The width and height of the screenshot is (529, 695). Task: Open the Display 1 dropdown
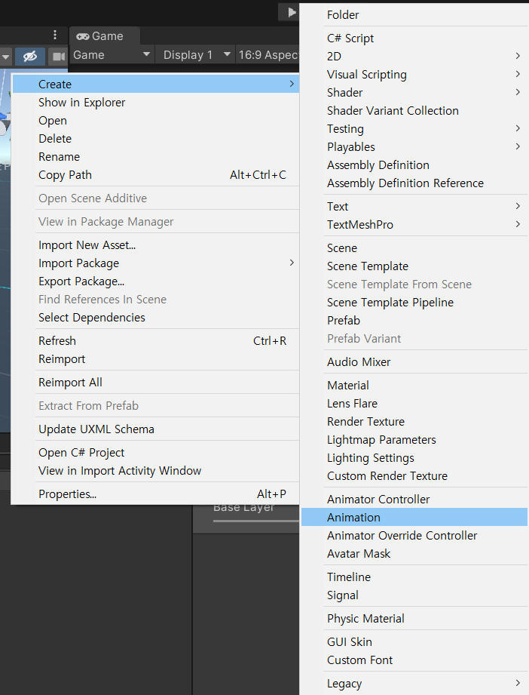(197, 55)
